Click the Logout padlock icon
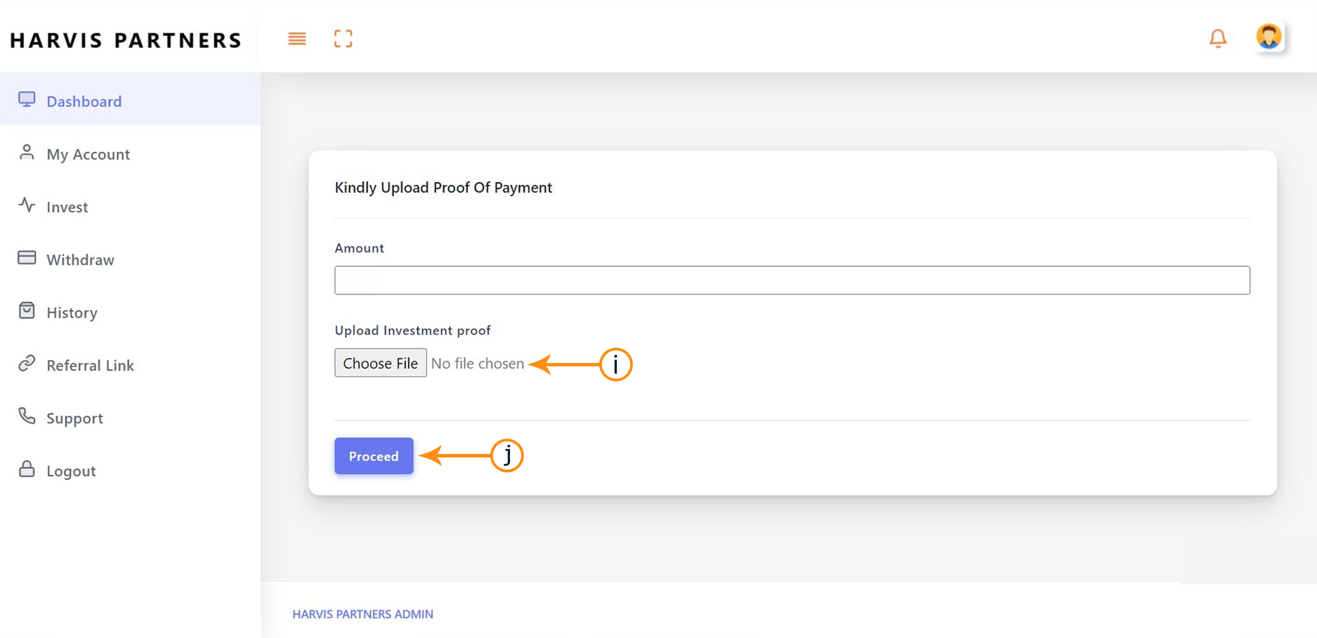 [27, 469]
